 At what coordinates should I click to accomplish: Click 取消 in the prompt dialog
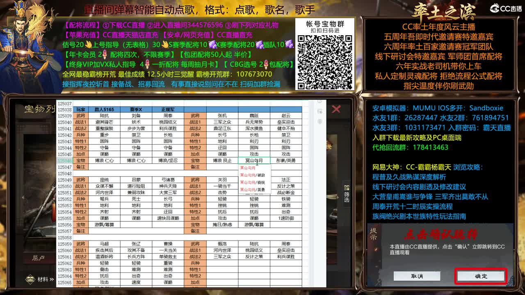(x=417, y=276)
